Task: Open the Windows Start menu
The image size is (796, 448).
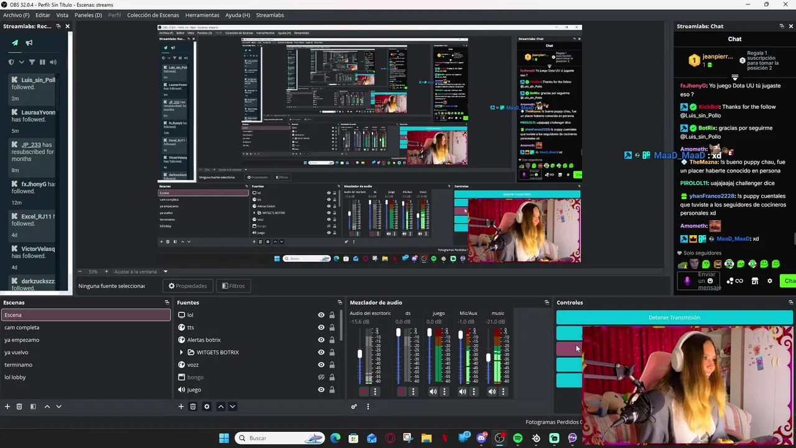Action: click(x=224, y=438)
